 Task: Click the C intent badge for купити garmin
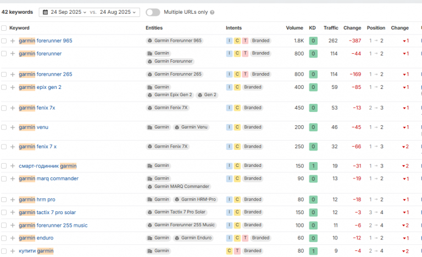(229, 251)
